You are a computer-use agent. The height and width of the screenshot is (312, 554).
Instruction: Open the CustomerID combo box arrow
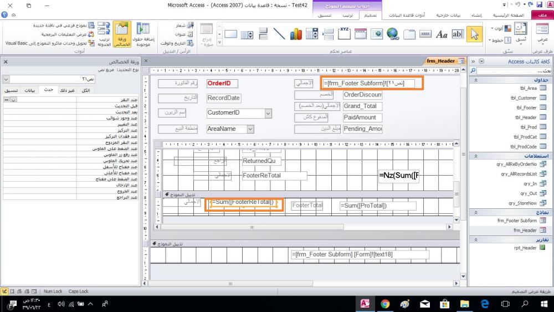(x=268, y=113)
